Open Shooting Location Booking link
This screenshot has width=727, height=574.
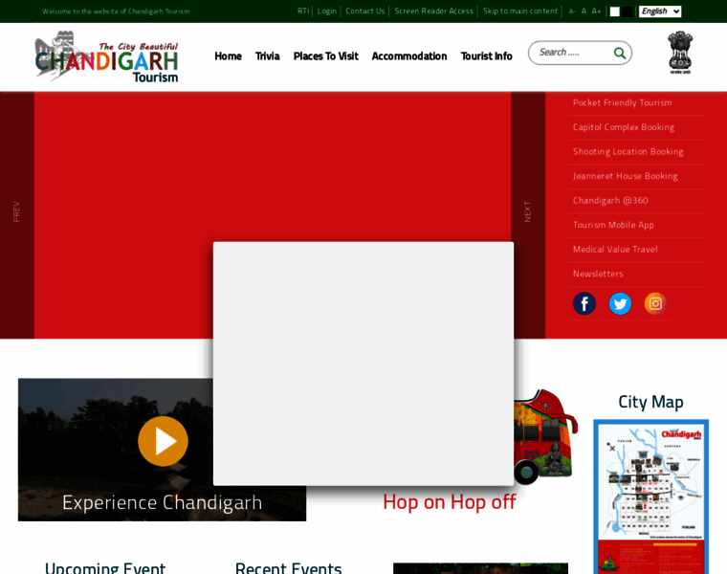pyautogui.click(x=628, y=151)
